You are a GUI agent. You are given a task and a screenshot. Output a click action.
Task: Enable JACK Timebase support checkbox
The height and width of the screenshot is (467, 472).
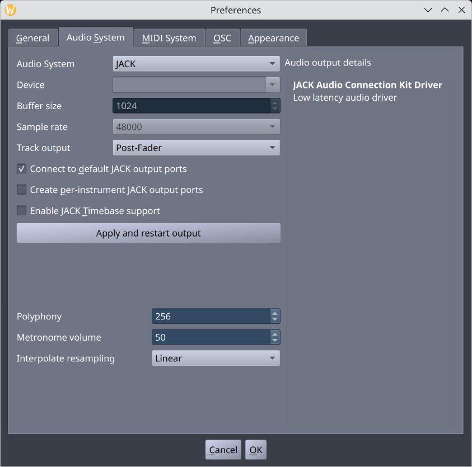[x=21, y=211]
